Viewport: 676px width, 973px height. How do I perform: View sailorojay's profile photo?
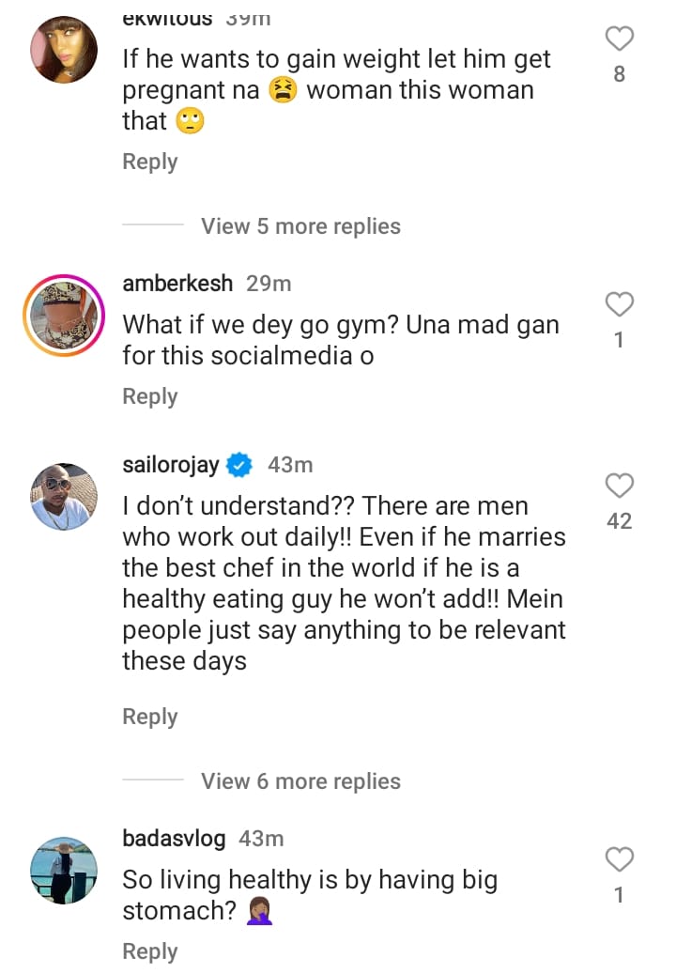pyautogui.click(x=64, y=496)
